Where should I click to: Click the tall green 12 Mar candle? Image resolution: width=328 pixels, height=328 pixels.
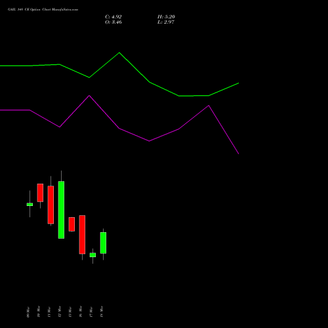point(61,210)
